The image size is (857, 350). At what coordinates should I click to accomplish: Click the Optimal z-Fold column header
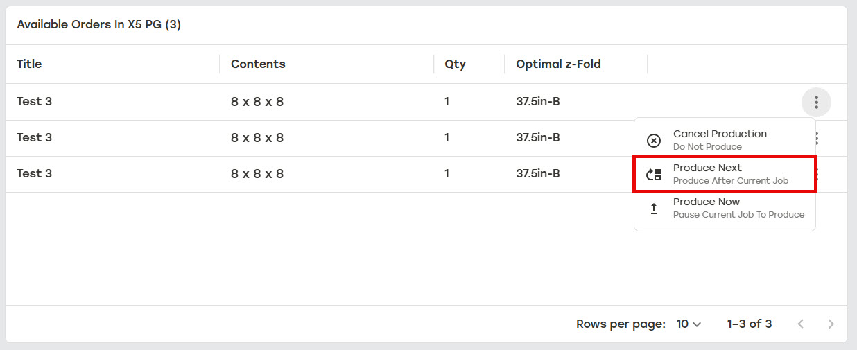558,64
